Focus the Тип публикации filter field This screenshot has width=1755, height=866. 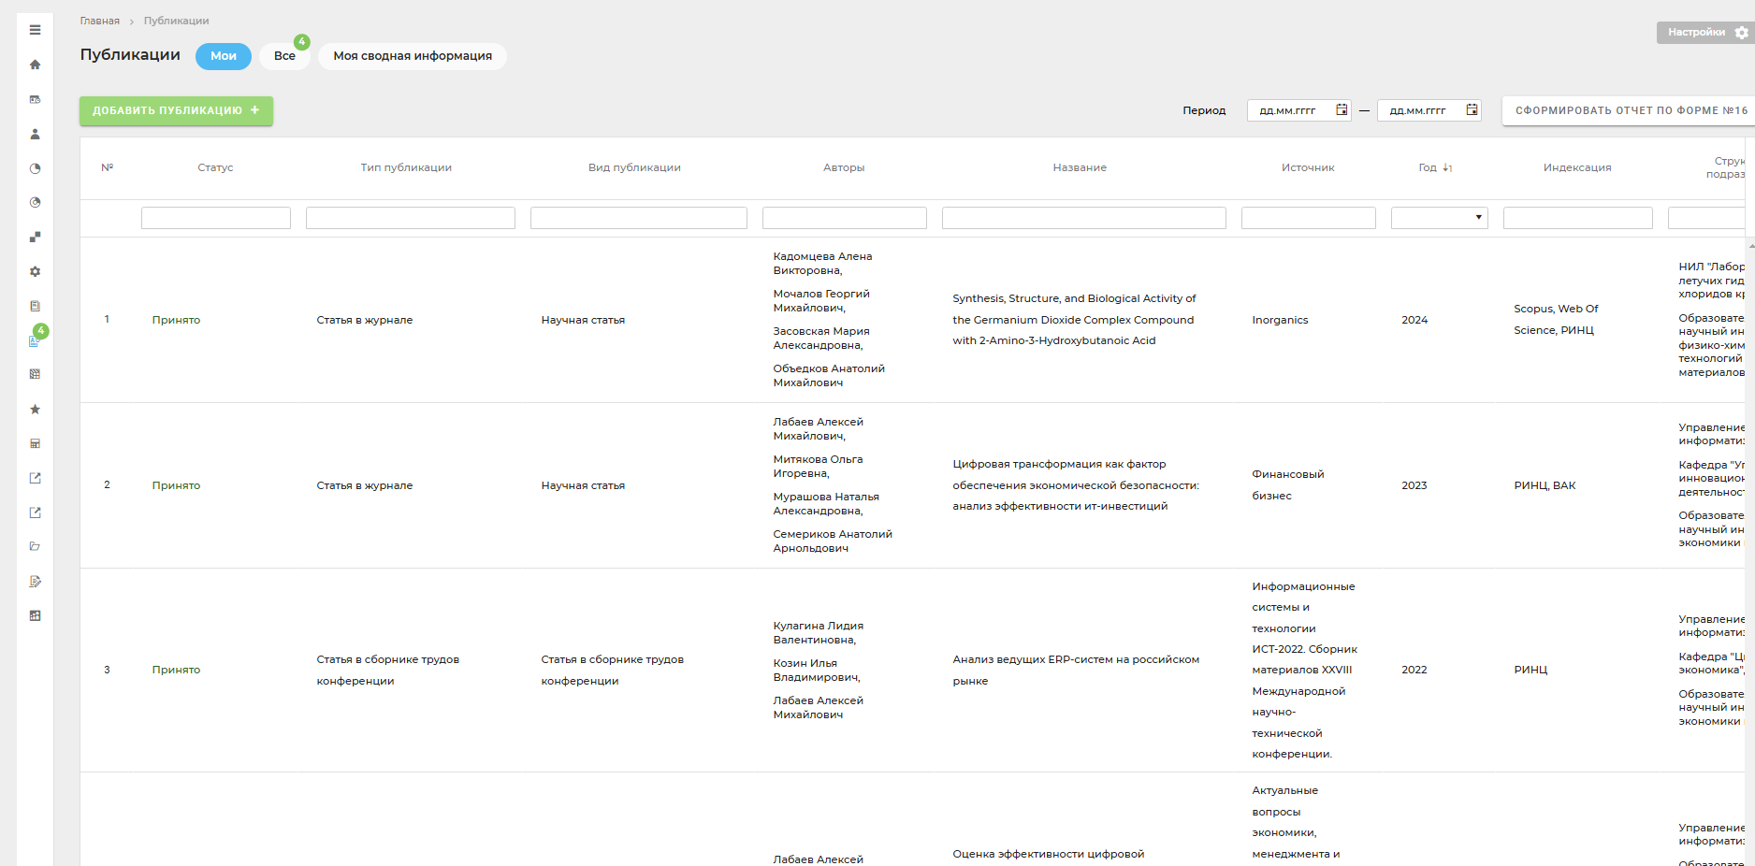pyautogui.click(x=411, y=218)
